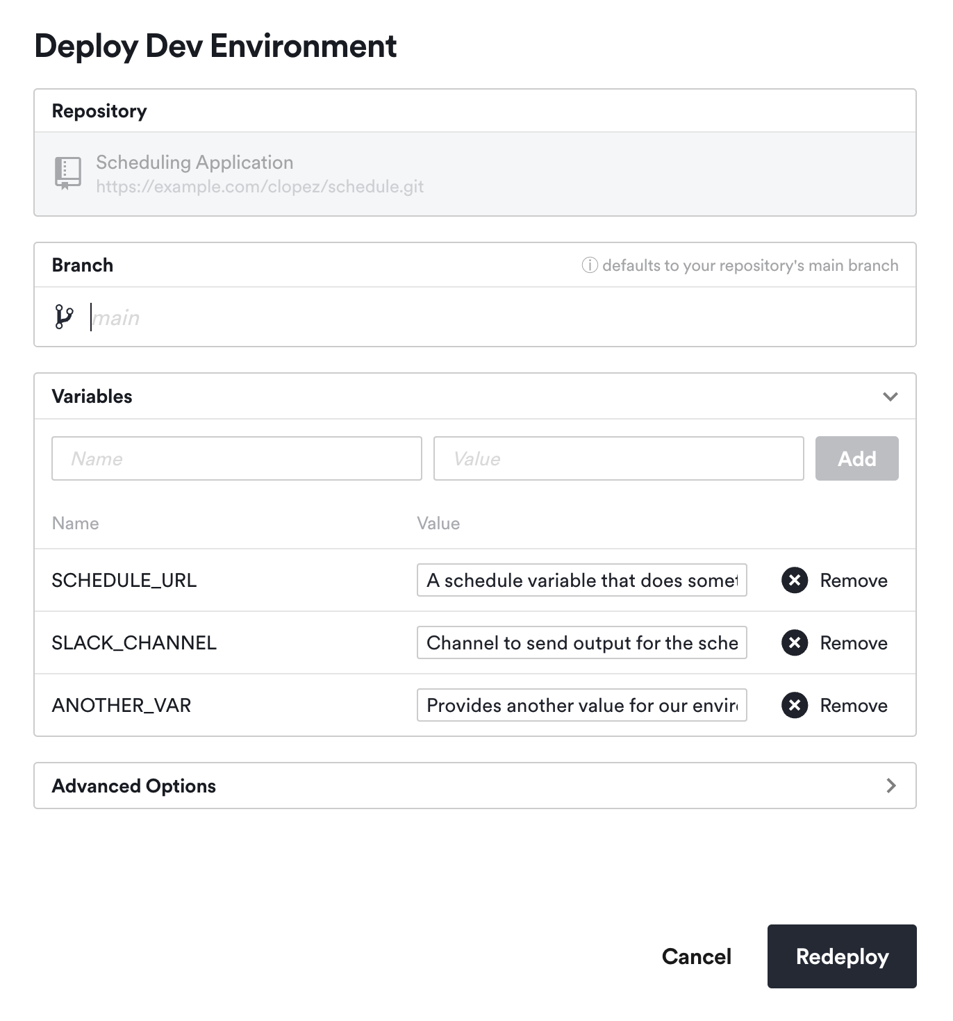Collapse the Variables section chevron
Viewport: 953px width, 1021px height.
coord(890,397)
